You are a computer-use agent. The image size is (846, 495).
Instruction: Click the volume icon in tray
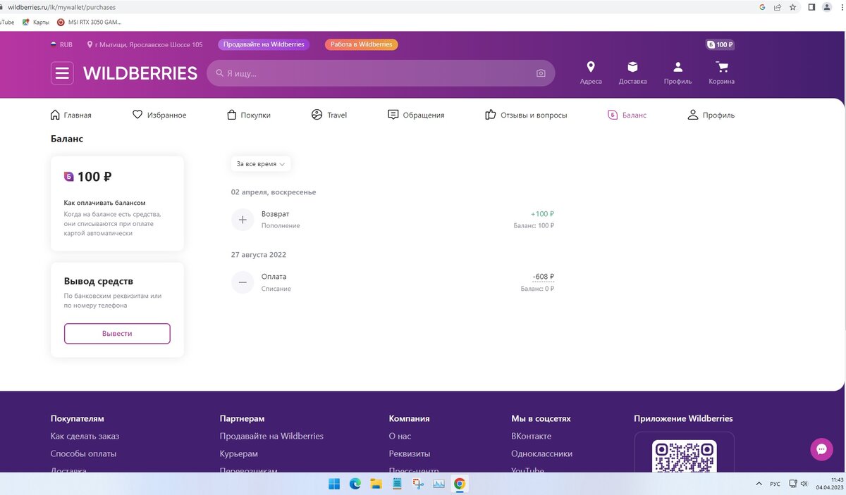tap(804, 484)
